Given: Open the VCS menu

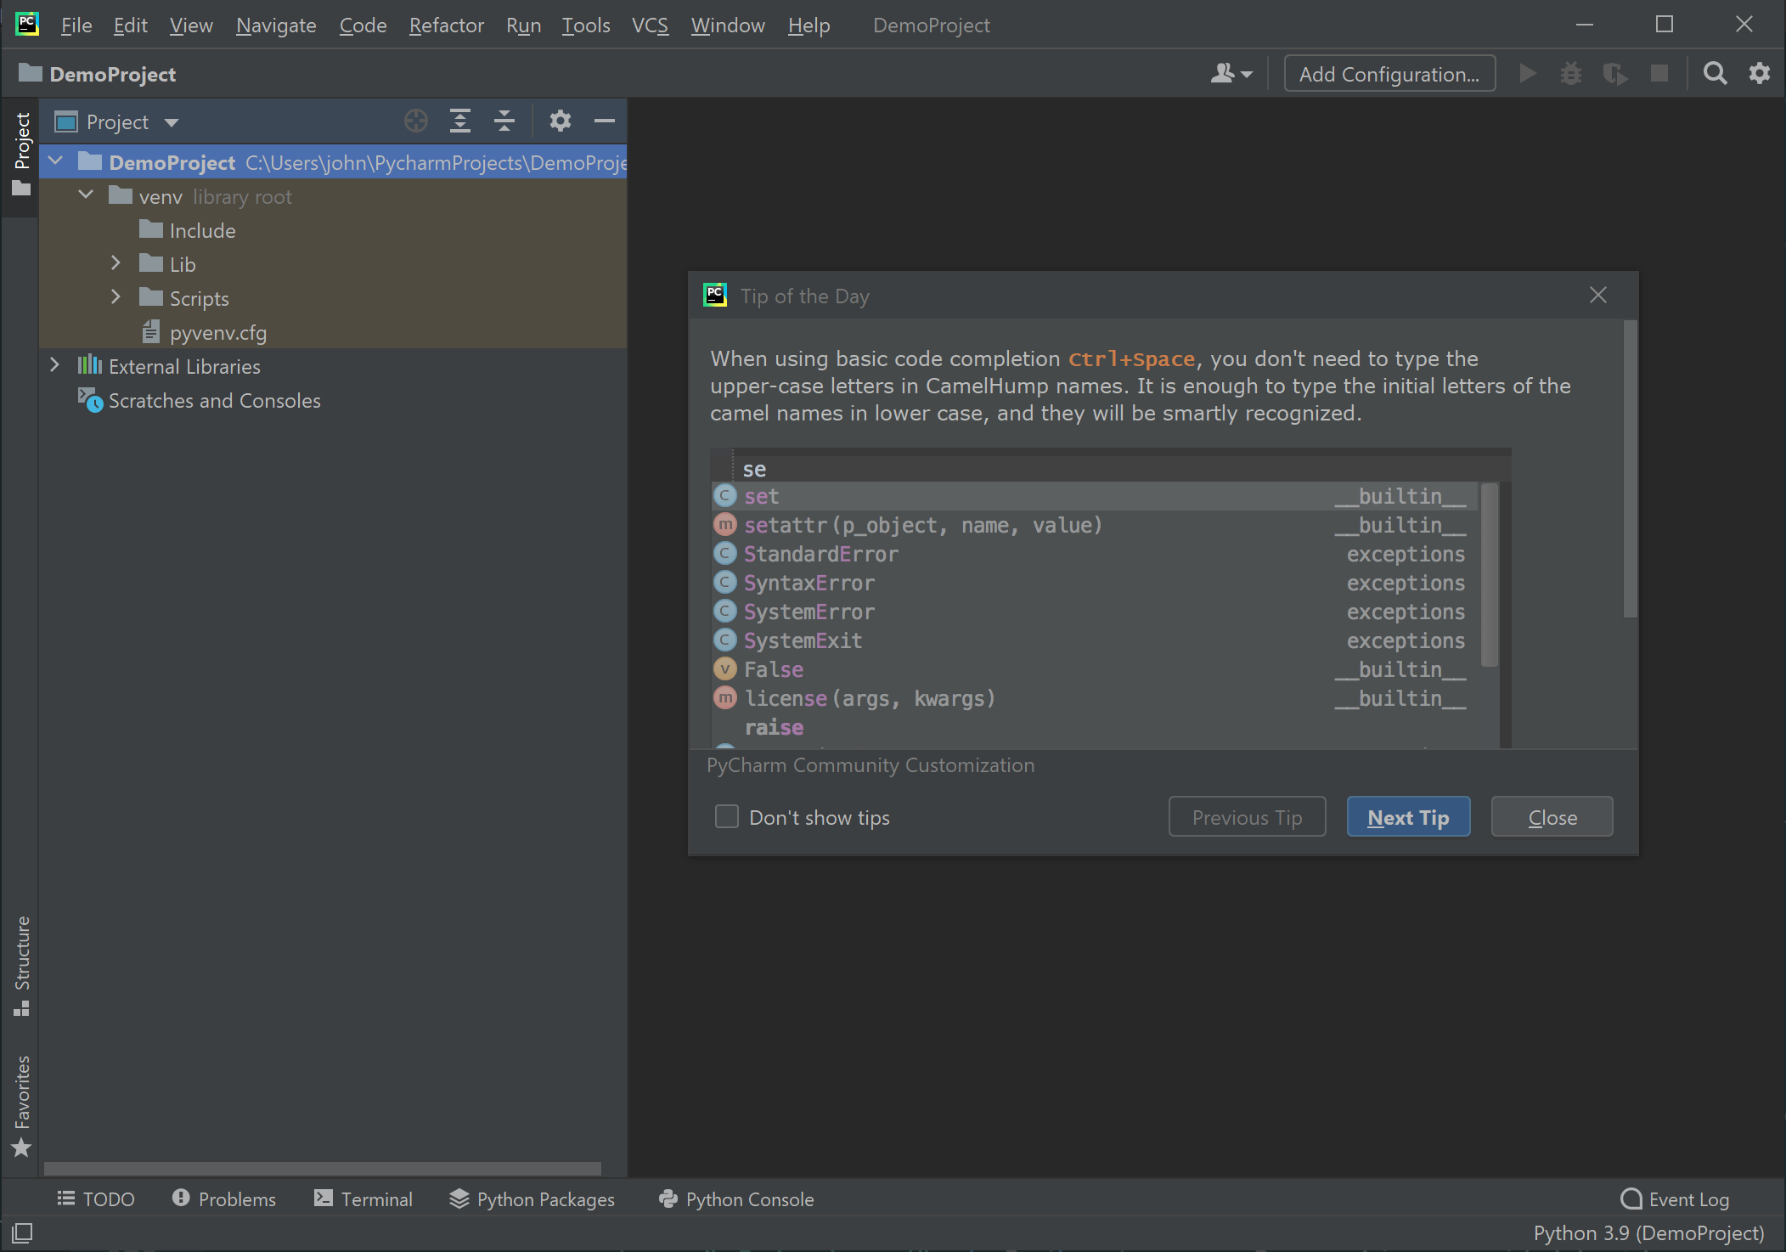Looking at the screenshot, I should click(x=650, y=25).
